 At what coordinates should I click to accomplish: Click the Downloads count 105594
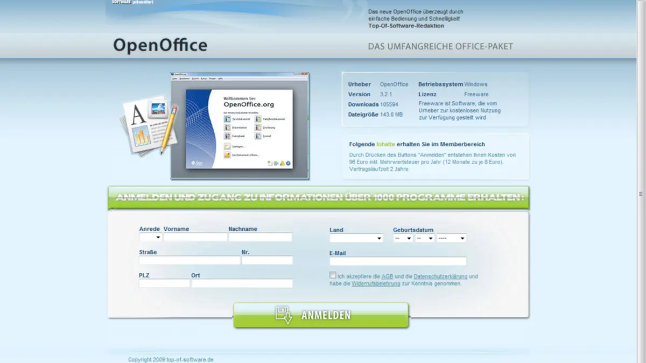tap(389, 104)
